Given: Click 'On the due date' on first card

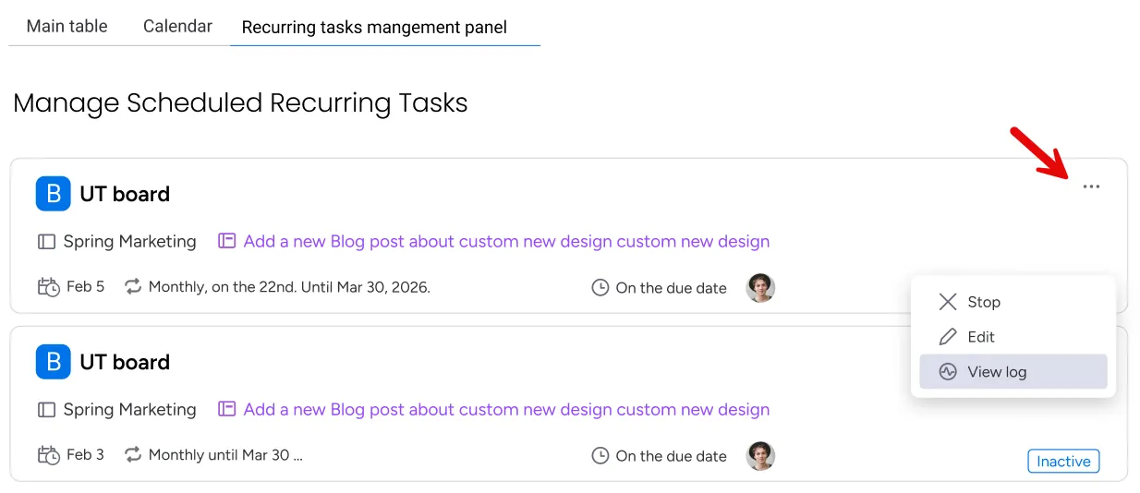Looking at the screenshot, I should [671, 288].
